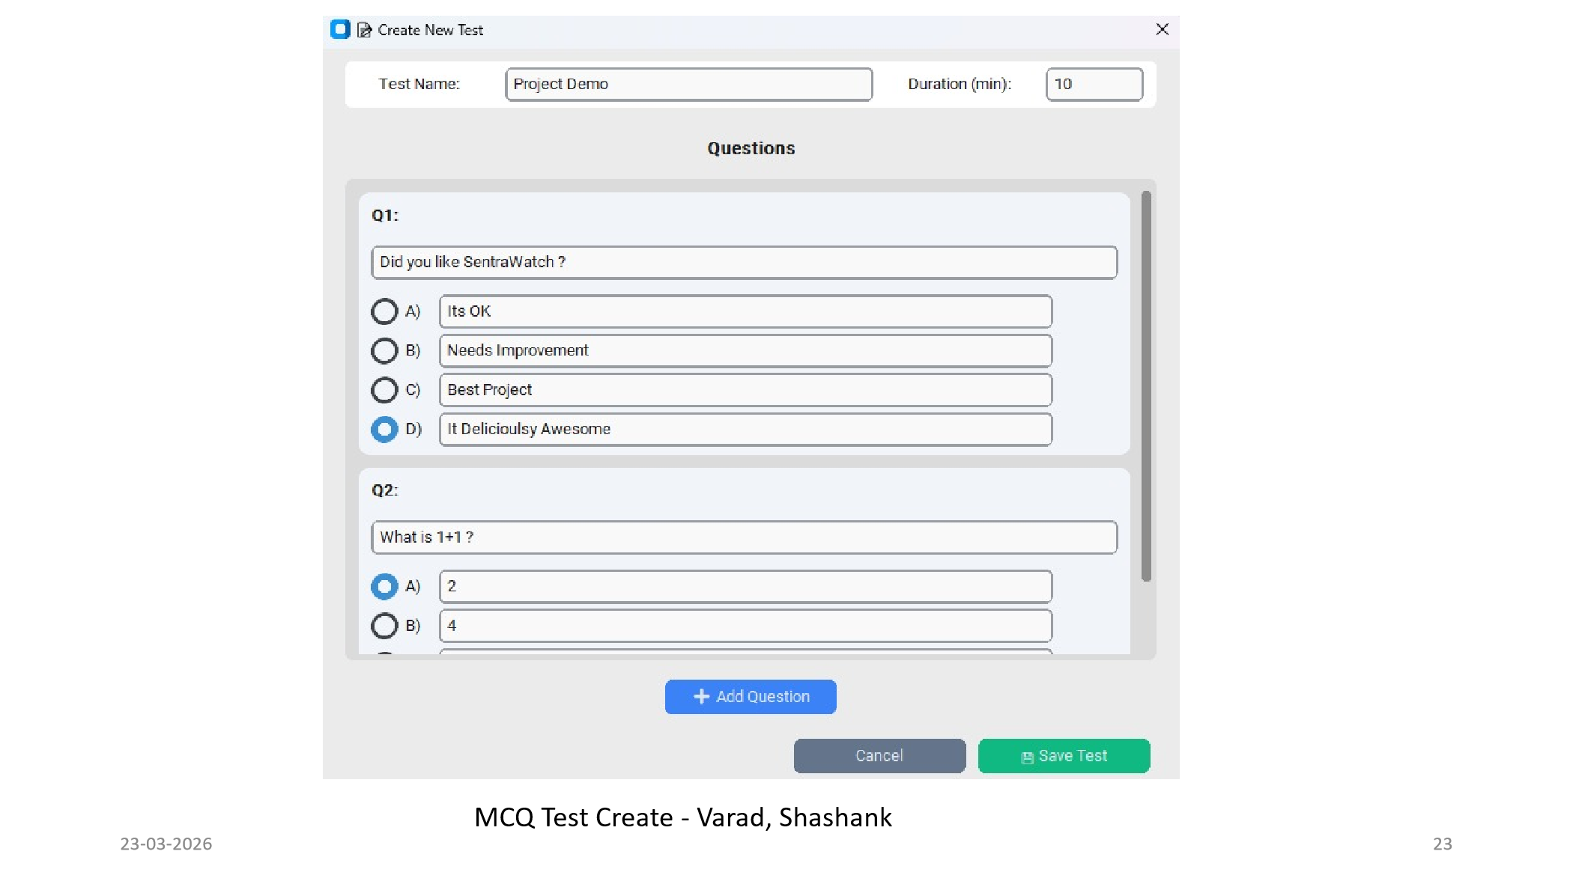This screenshot has width=1573, height=884.
Task: Select radio option B 'Needs Improvement'
Action: [x=384, y=350]
